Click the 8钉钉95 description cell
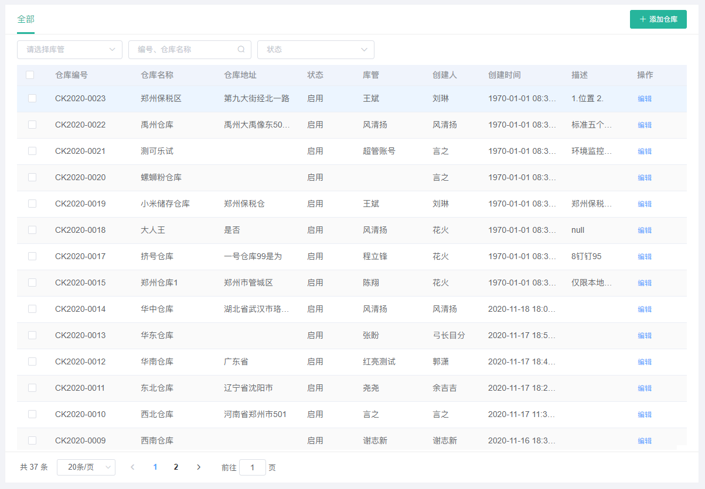Image resolution: width=705 pixels, height=489 pixels. coord(587,256)
